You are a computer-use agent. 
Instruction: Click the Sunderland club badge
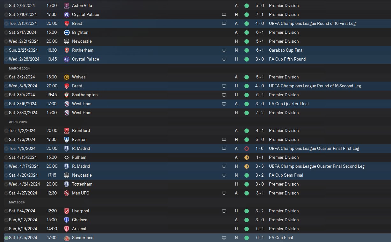point(67,238)
